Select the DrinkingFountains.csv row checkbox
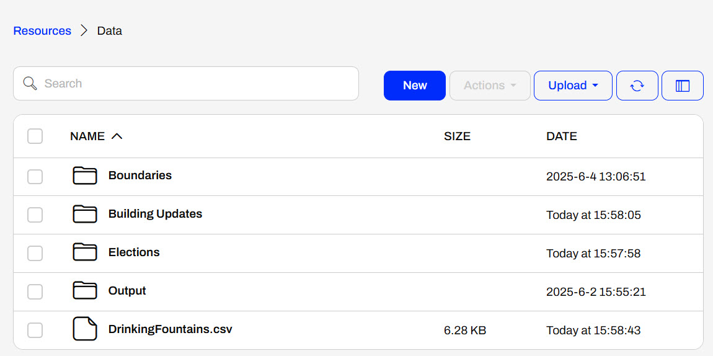This screenshot has height=356, width=713. point(35,330)
